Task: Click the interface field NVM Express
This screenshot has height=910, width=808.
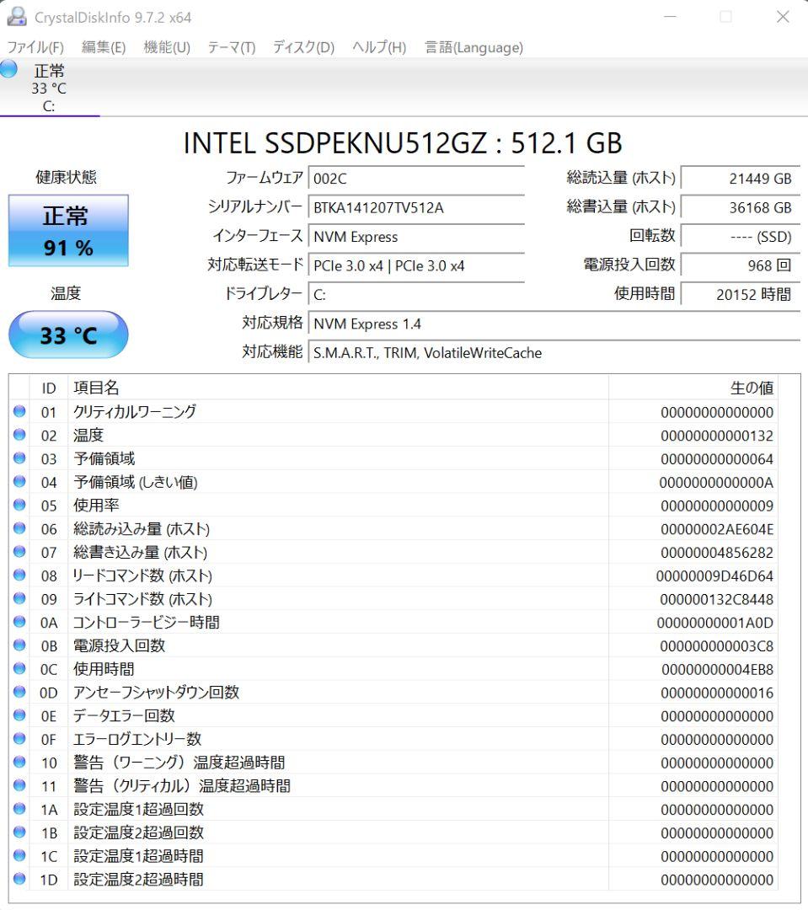Action: click(416, 237)
